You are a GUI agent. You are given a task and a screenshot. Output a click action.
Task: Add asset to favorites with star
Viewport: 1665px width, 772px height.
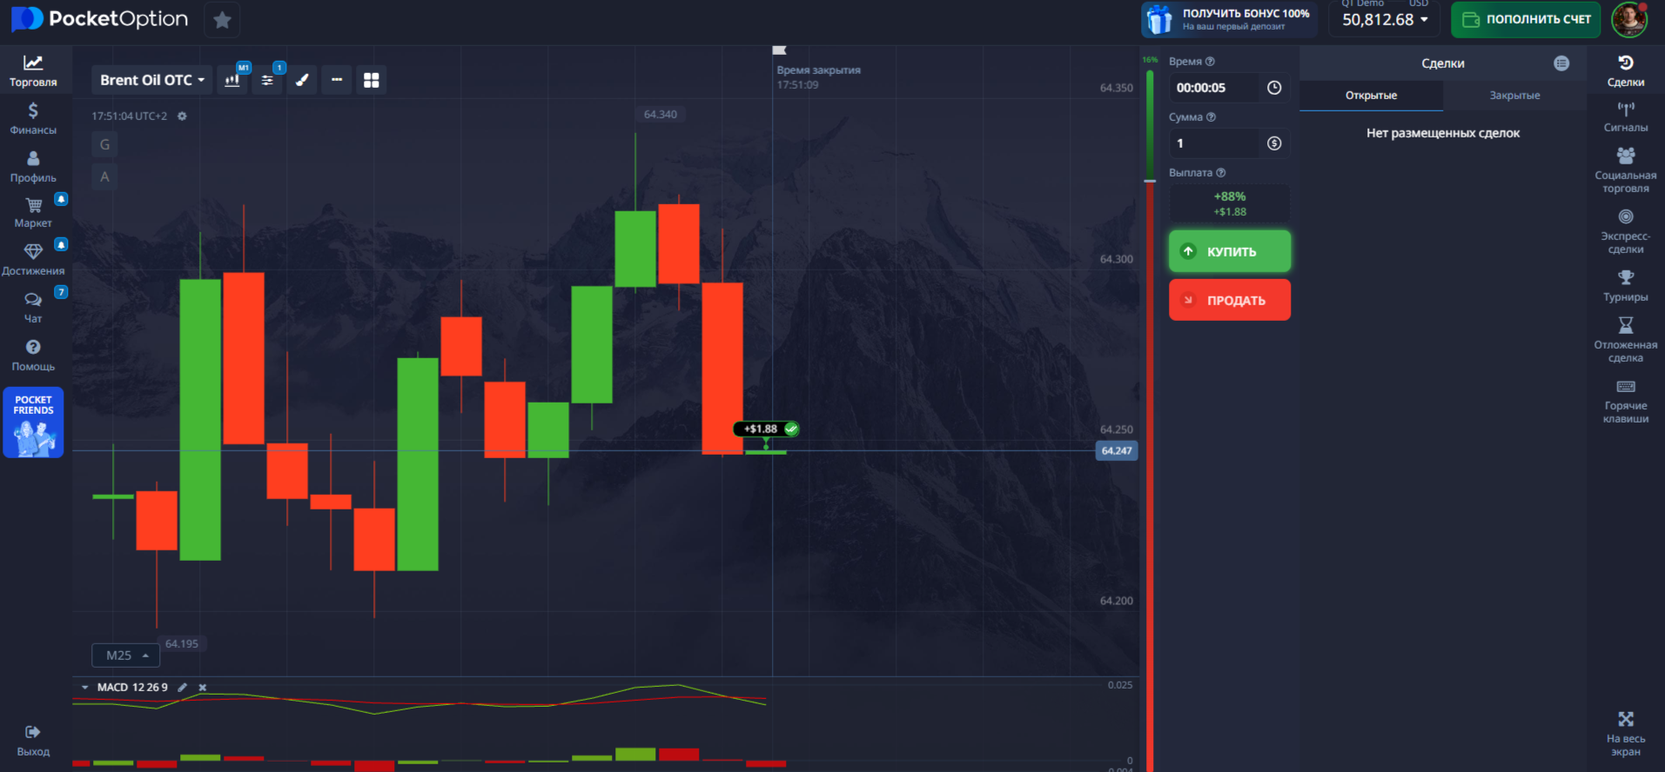point(222,20)
